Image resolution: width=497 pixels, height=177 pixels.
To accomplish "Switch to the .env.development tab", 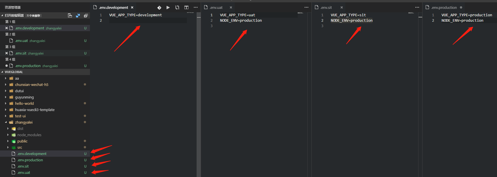I will pos(114,7).
